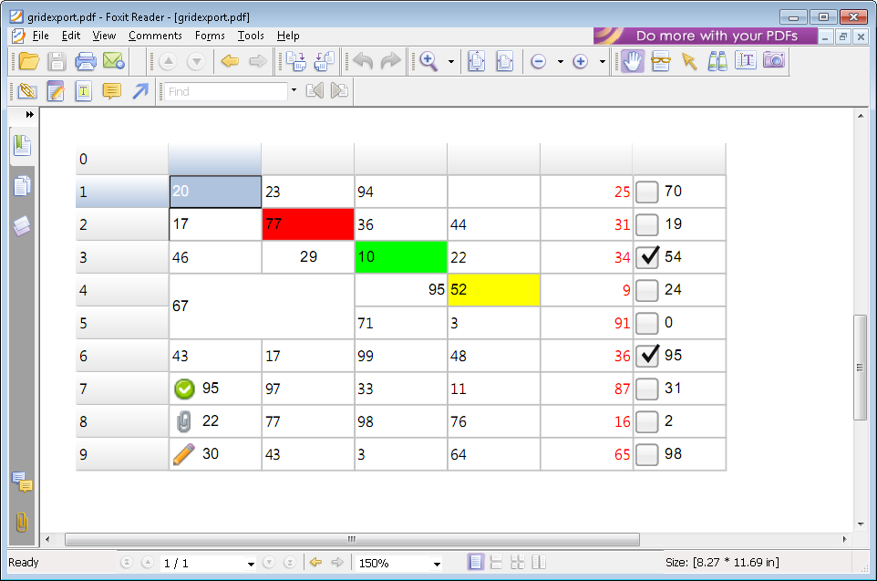Go to next page using down-arrow toolbar icon
The width and height of the screenshot is (877, 581).
tap(196, 61)
